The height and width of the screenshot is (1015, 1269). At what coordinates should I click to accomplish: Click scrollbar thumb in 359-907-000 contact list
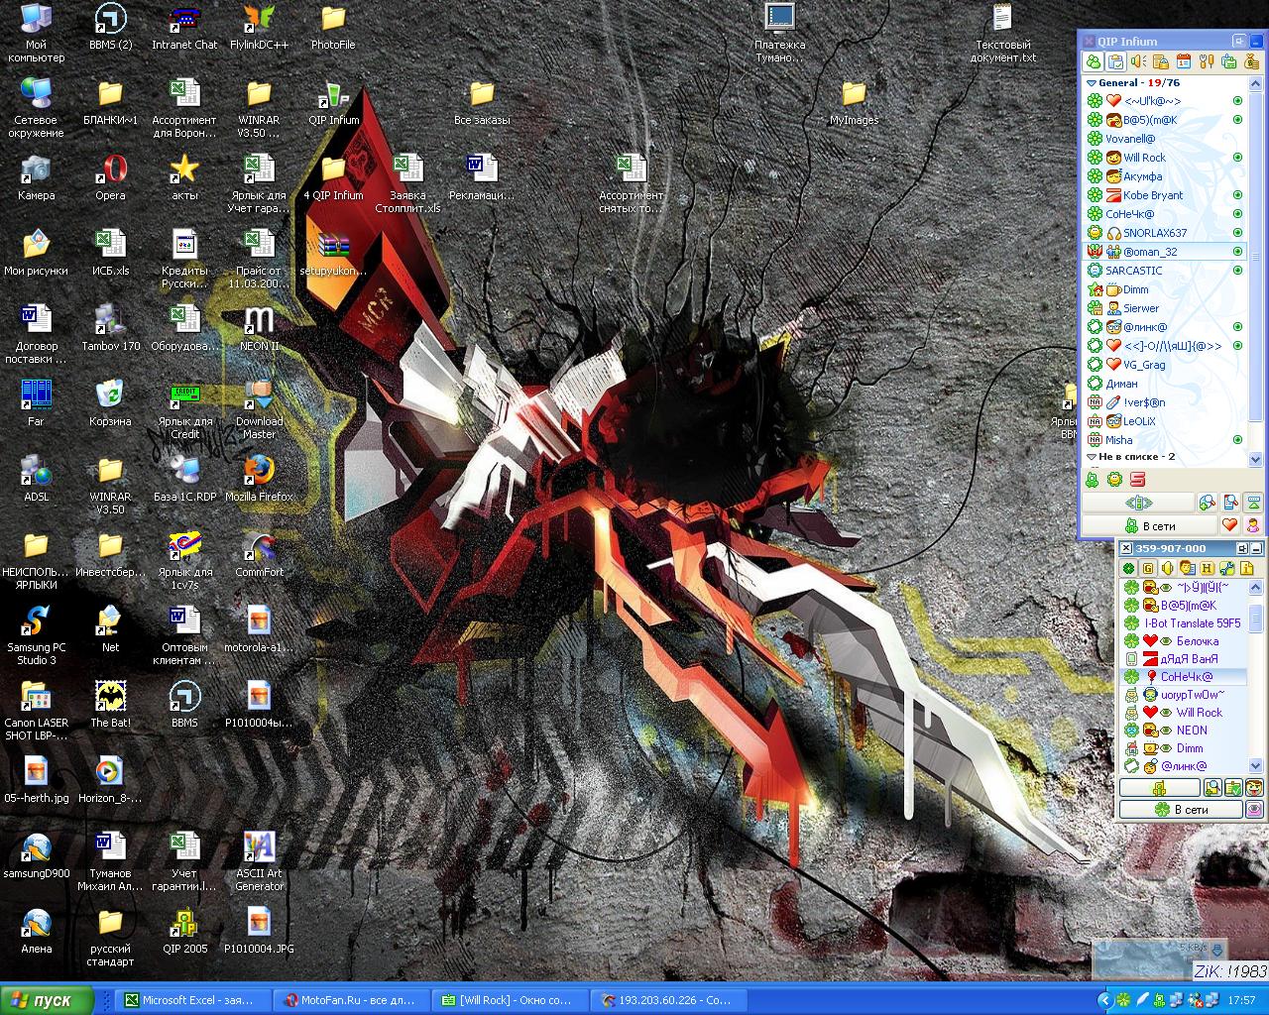[x=1256, y=618]
